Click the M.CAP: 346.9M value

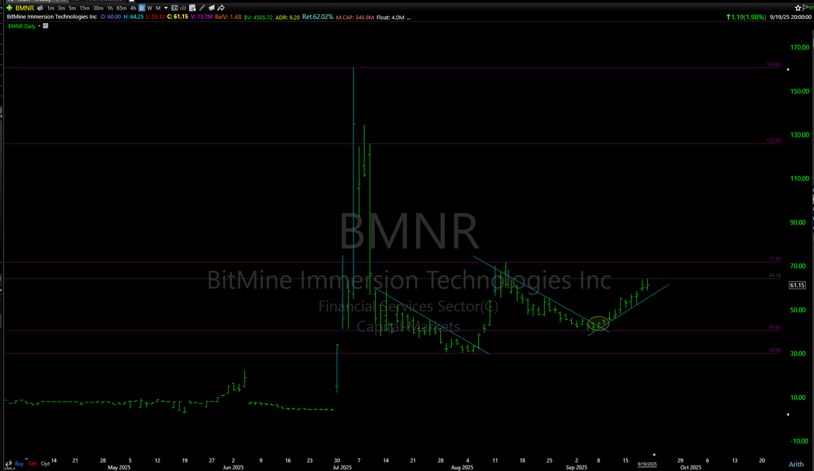pos(355,17)
